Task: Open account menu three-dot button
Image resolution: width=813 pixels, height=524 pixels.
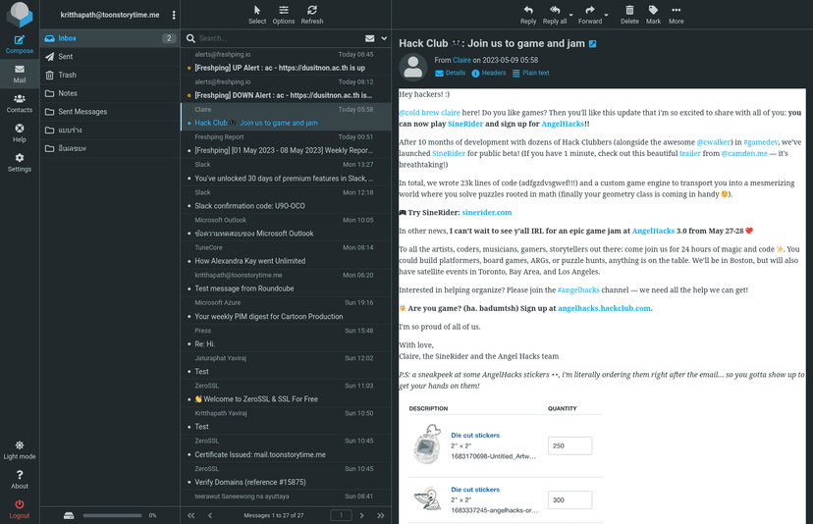Action: [174, 15]
